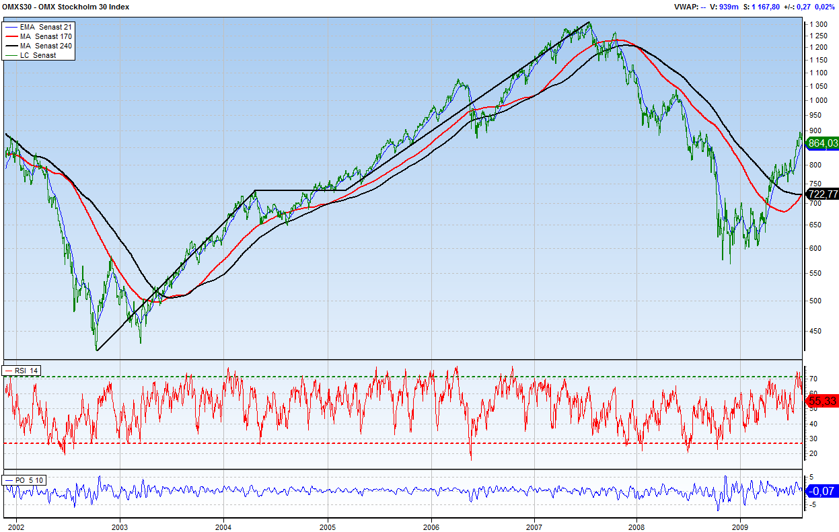Click the 0,02% change percentage value
Image resolution: width=839 pixels, height=532 pixels.
pyautogui.click(x=825, y=7)
